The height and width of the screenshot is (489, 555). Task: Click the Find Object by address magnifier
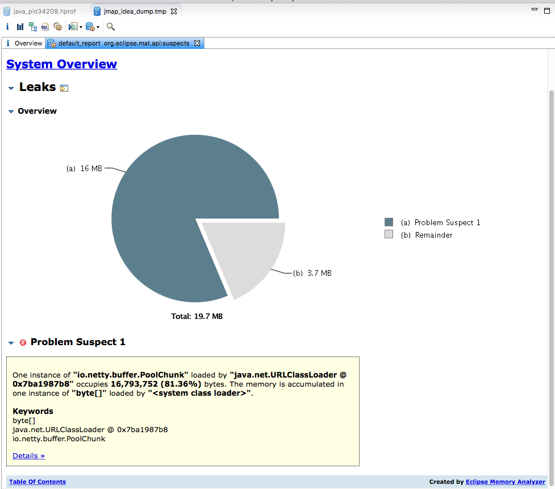pos(111,27)
